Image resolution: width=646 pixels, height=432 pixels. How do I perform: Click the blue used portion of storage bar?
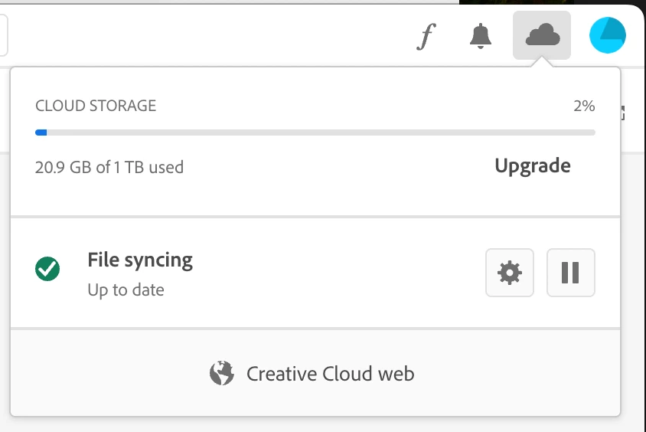coord(41,133)
